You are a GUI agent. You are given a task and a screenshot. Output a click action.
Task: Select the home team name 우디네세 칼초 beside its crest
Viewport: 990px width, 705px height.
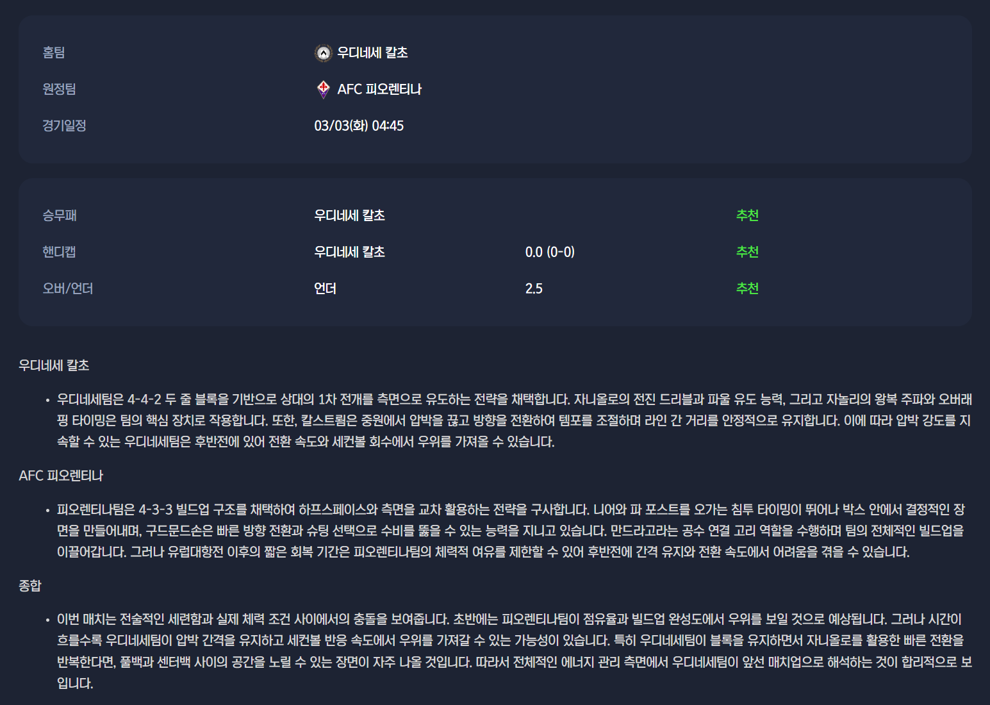point(372,53)
